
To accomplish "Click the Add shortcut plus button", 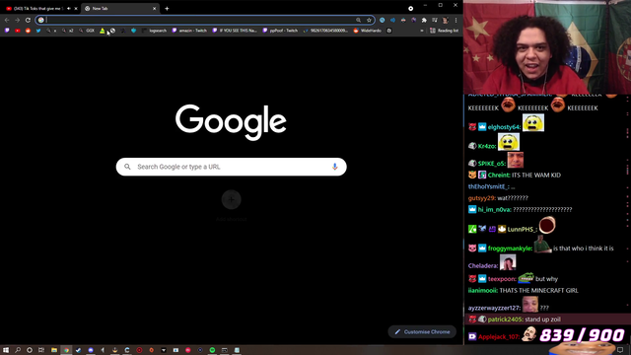I will (231, 199).
